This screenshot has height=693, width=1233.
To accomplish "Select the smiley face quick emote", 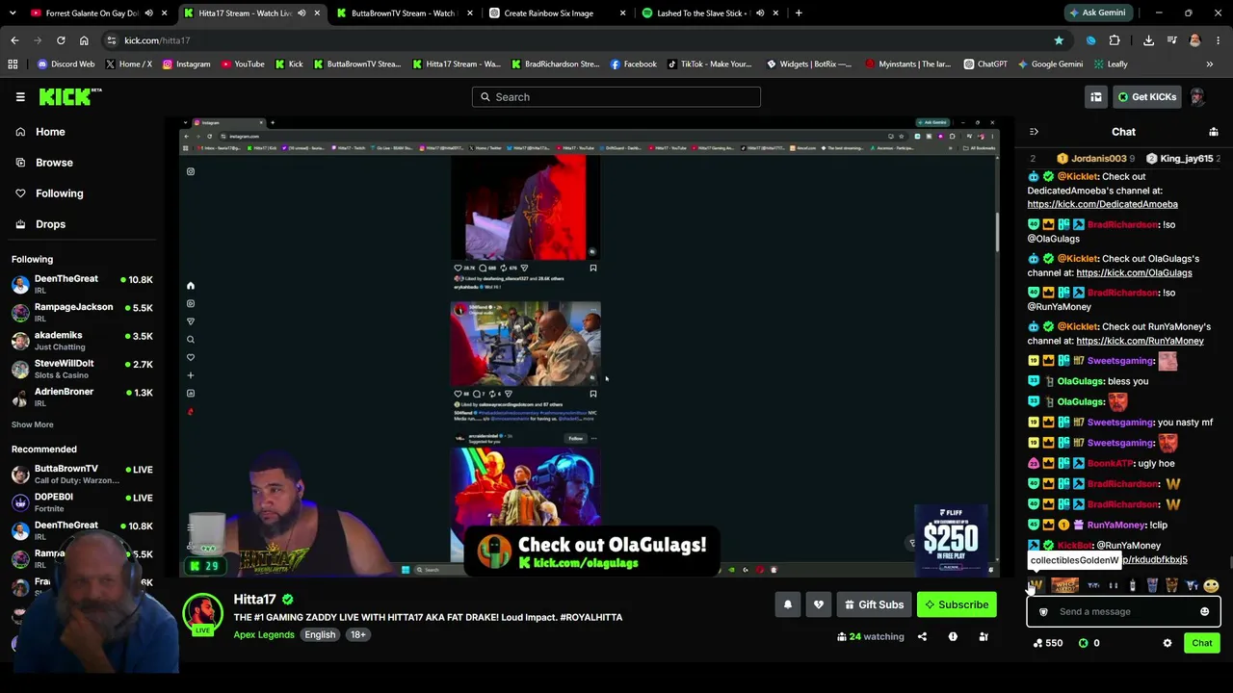I will 1211,585.
